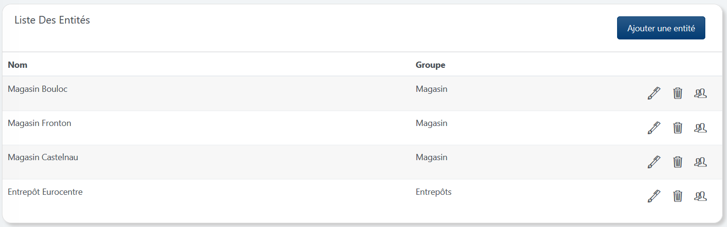Edit the Magasin Castelnau entity
This screenshot has height=227, width=727.
[653, 162]
